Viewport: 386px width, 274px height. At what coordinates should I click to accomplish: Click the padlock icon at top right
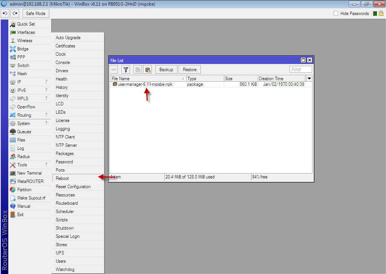pos(381,13)
